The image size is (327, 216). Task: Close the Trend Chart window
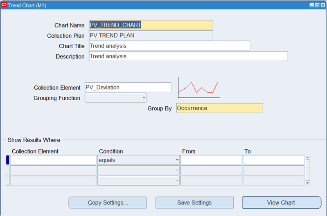(x=322, y=5)
